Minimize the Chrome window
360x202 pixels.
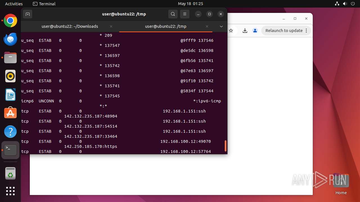click(x=284, y=19)
